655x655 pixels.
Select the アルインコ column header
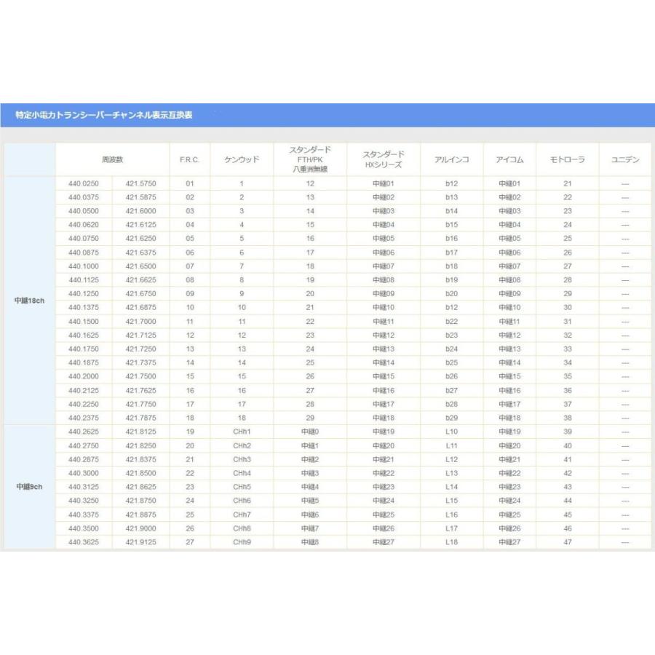451,159
